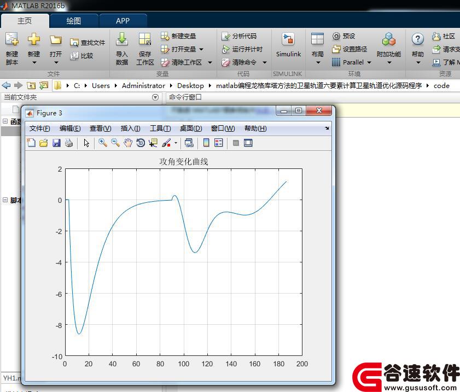The width and height of the screenshot is (460, 392).
Task: Expand the 打开 dropdown arrow
Action: (x=56, y=62)
